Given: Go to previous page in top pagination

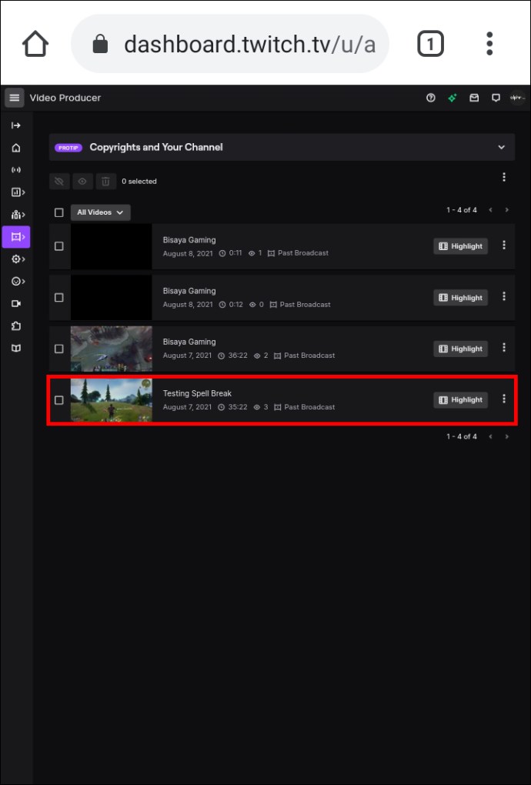Looking at the screenshot, I should [x=490, y=210].
